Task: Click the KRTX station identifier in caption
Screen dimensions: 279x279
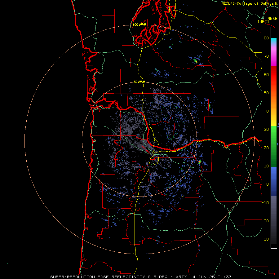Action: [182, 277]
